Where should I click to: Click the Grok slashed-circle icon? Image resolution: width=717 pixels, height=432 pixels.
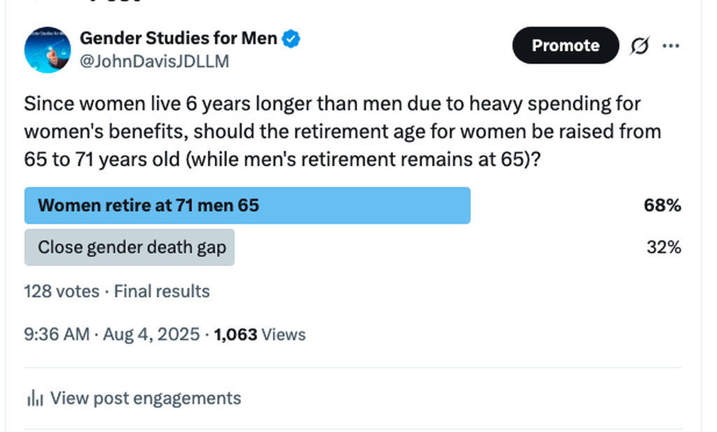coord(639,46)
